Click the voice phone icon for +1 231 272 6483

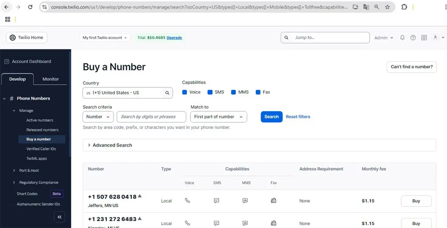[x=187, y=223]
